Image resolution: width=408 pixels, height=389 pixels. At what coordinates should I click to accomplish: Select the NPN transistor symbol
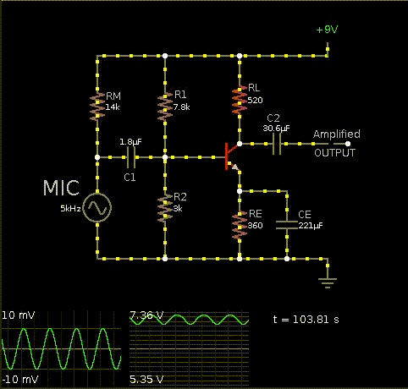click(x=232, y=157)
